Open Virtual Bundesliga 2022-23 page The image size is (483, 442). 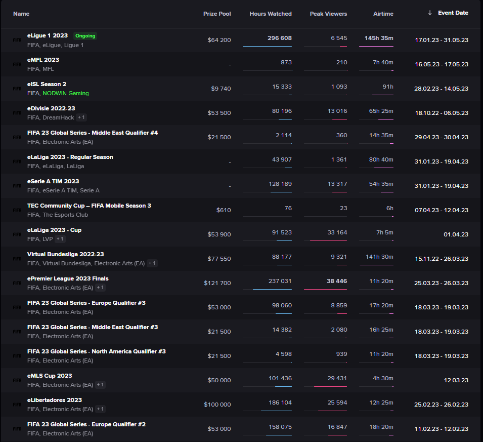click(65, 255)
